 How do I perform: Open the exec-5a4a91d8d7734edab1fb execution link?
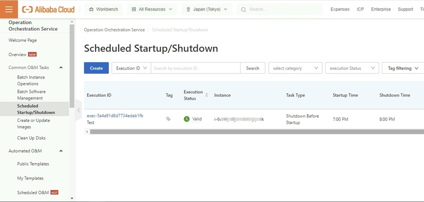tap(115, 115)
